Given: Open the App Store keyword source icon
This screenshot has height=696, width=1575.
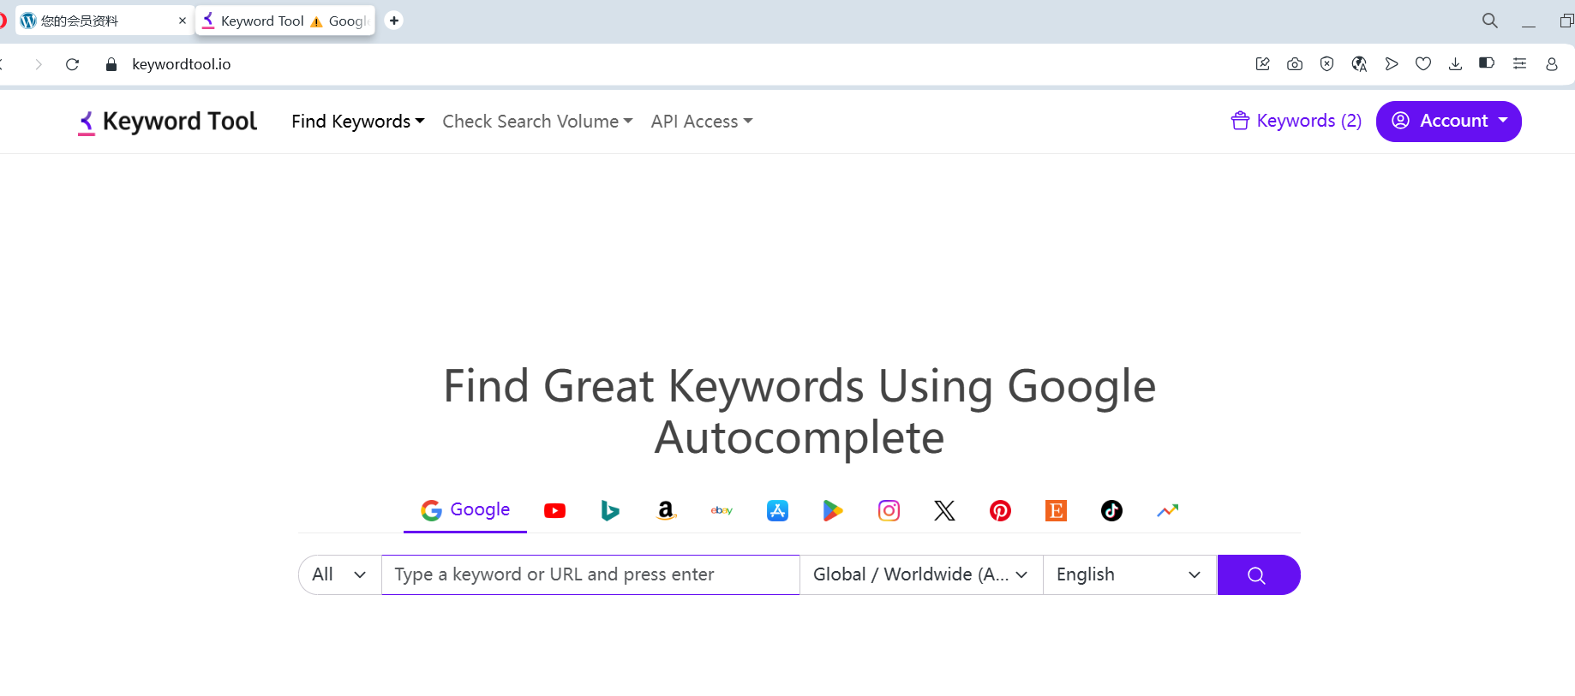Looking at the screenshot, I should coord(777,511).
